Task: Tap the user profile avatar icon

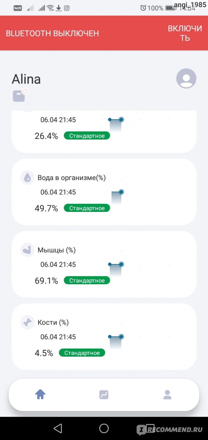Action: (186, 78)
